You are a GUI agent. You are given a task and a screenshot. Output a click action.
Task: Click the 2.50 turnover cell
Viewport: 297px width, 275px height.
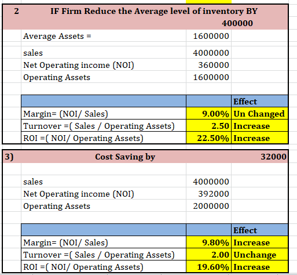(x=208, y=126)
